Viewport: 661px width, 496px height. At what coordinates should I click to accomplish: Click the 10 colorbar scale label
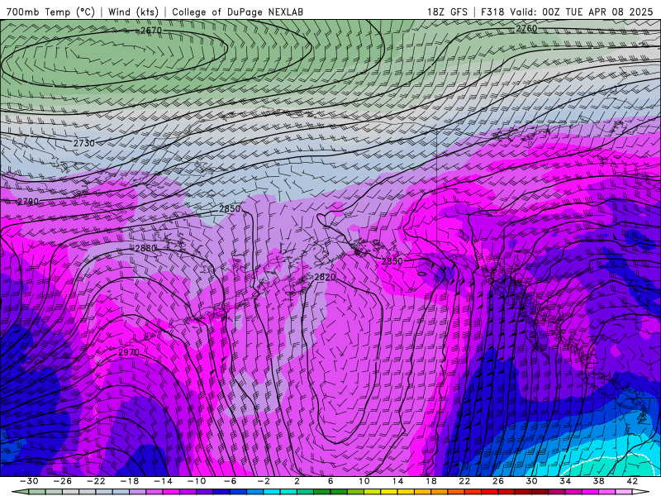pyautogui.click(x=364, y=481)
